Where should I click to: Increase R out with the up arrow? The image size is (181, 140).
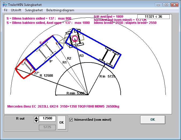point(36,118)
